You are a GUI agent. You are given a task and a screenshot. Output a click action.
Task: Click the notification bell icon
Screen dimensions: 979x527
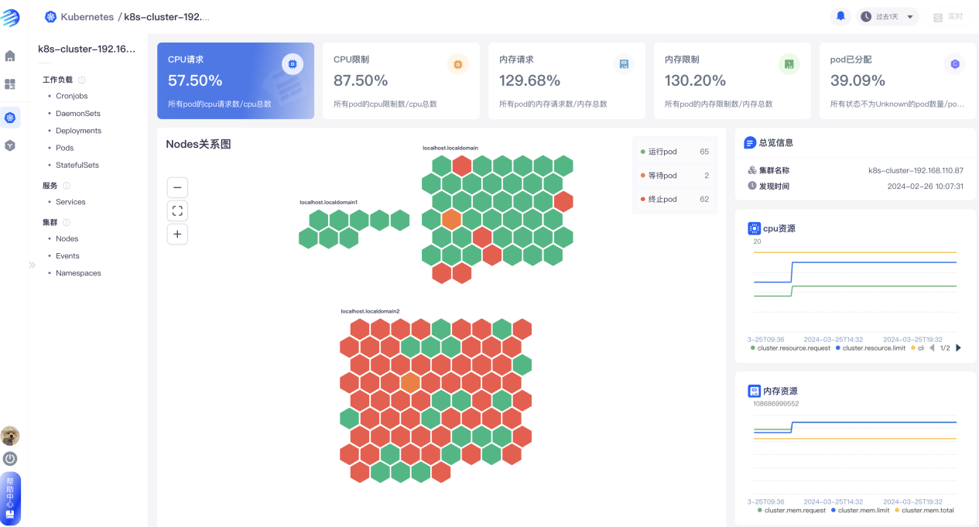click(840, 16)
